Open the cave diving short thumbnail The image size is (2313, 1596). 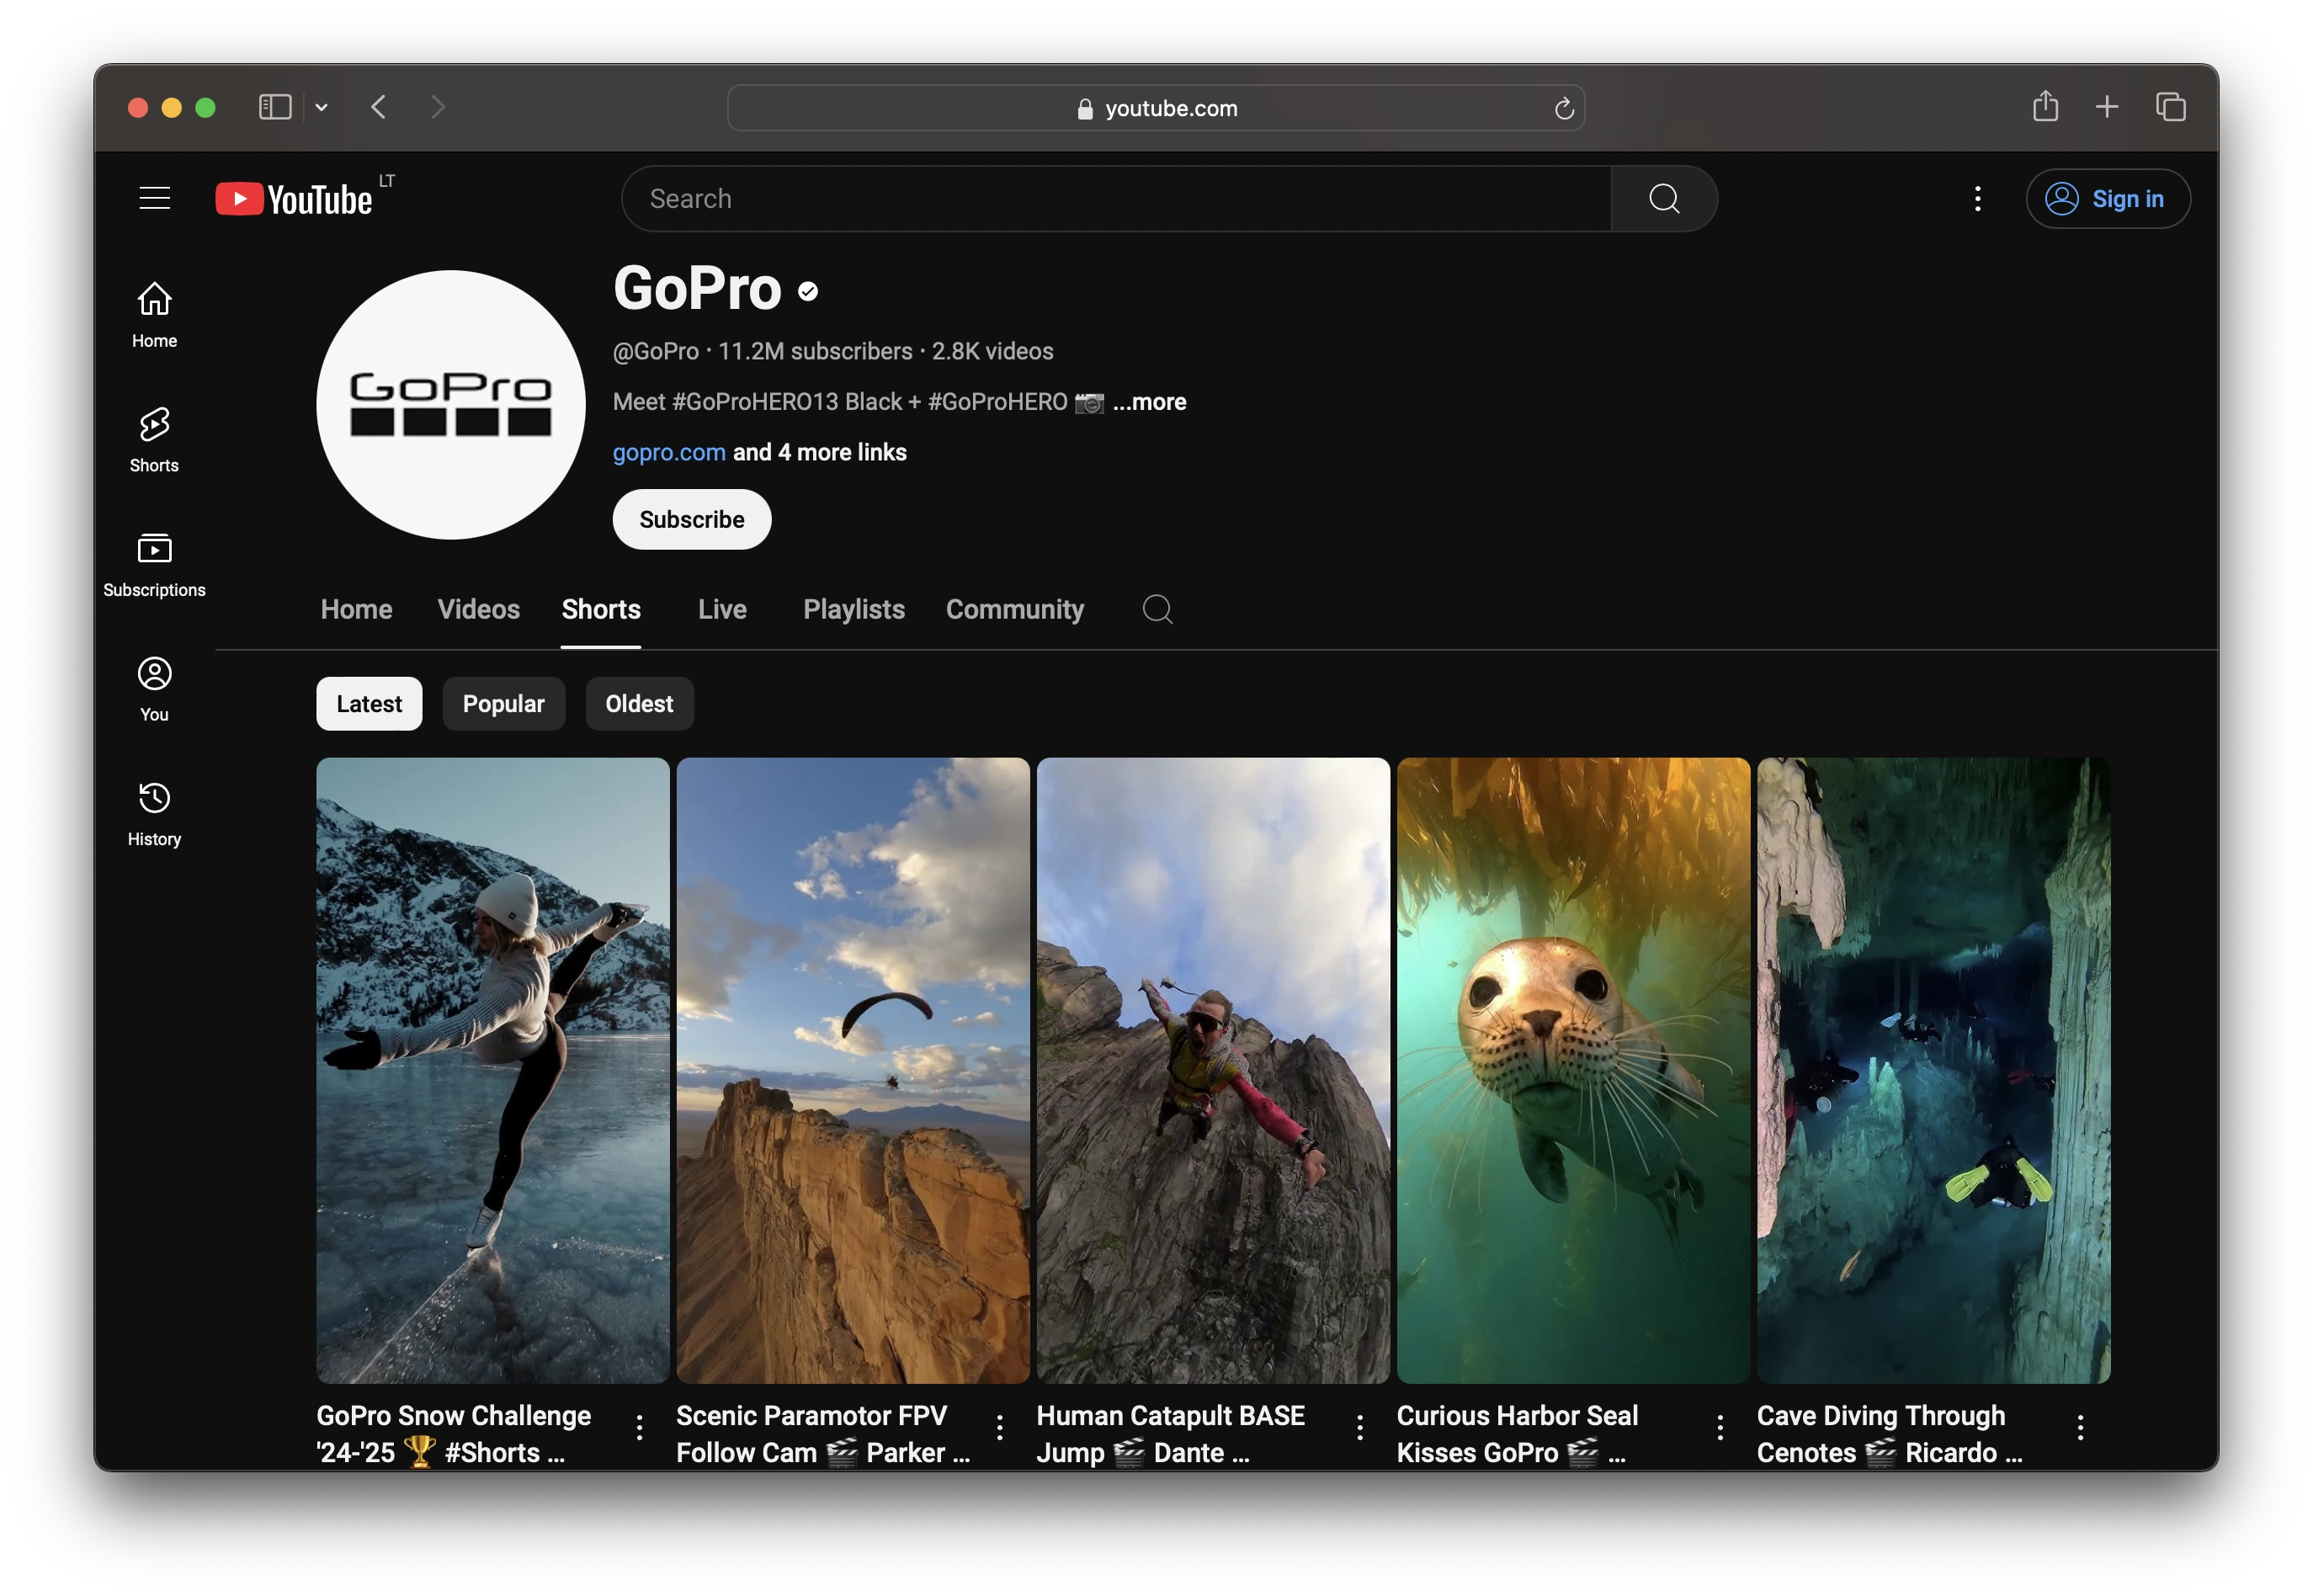tap(1933, 1070)
